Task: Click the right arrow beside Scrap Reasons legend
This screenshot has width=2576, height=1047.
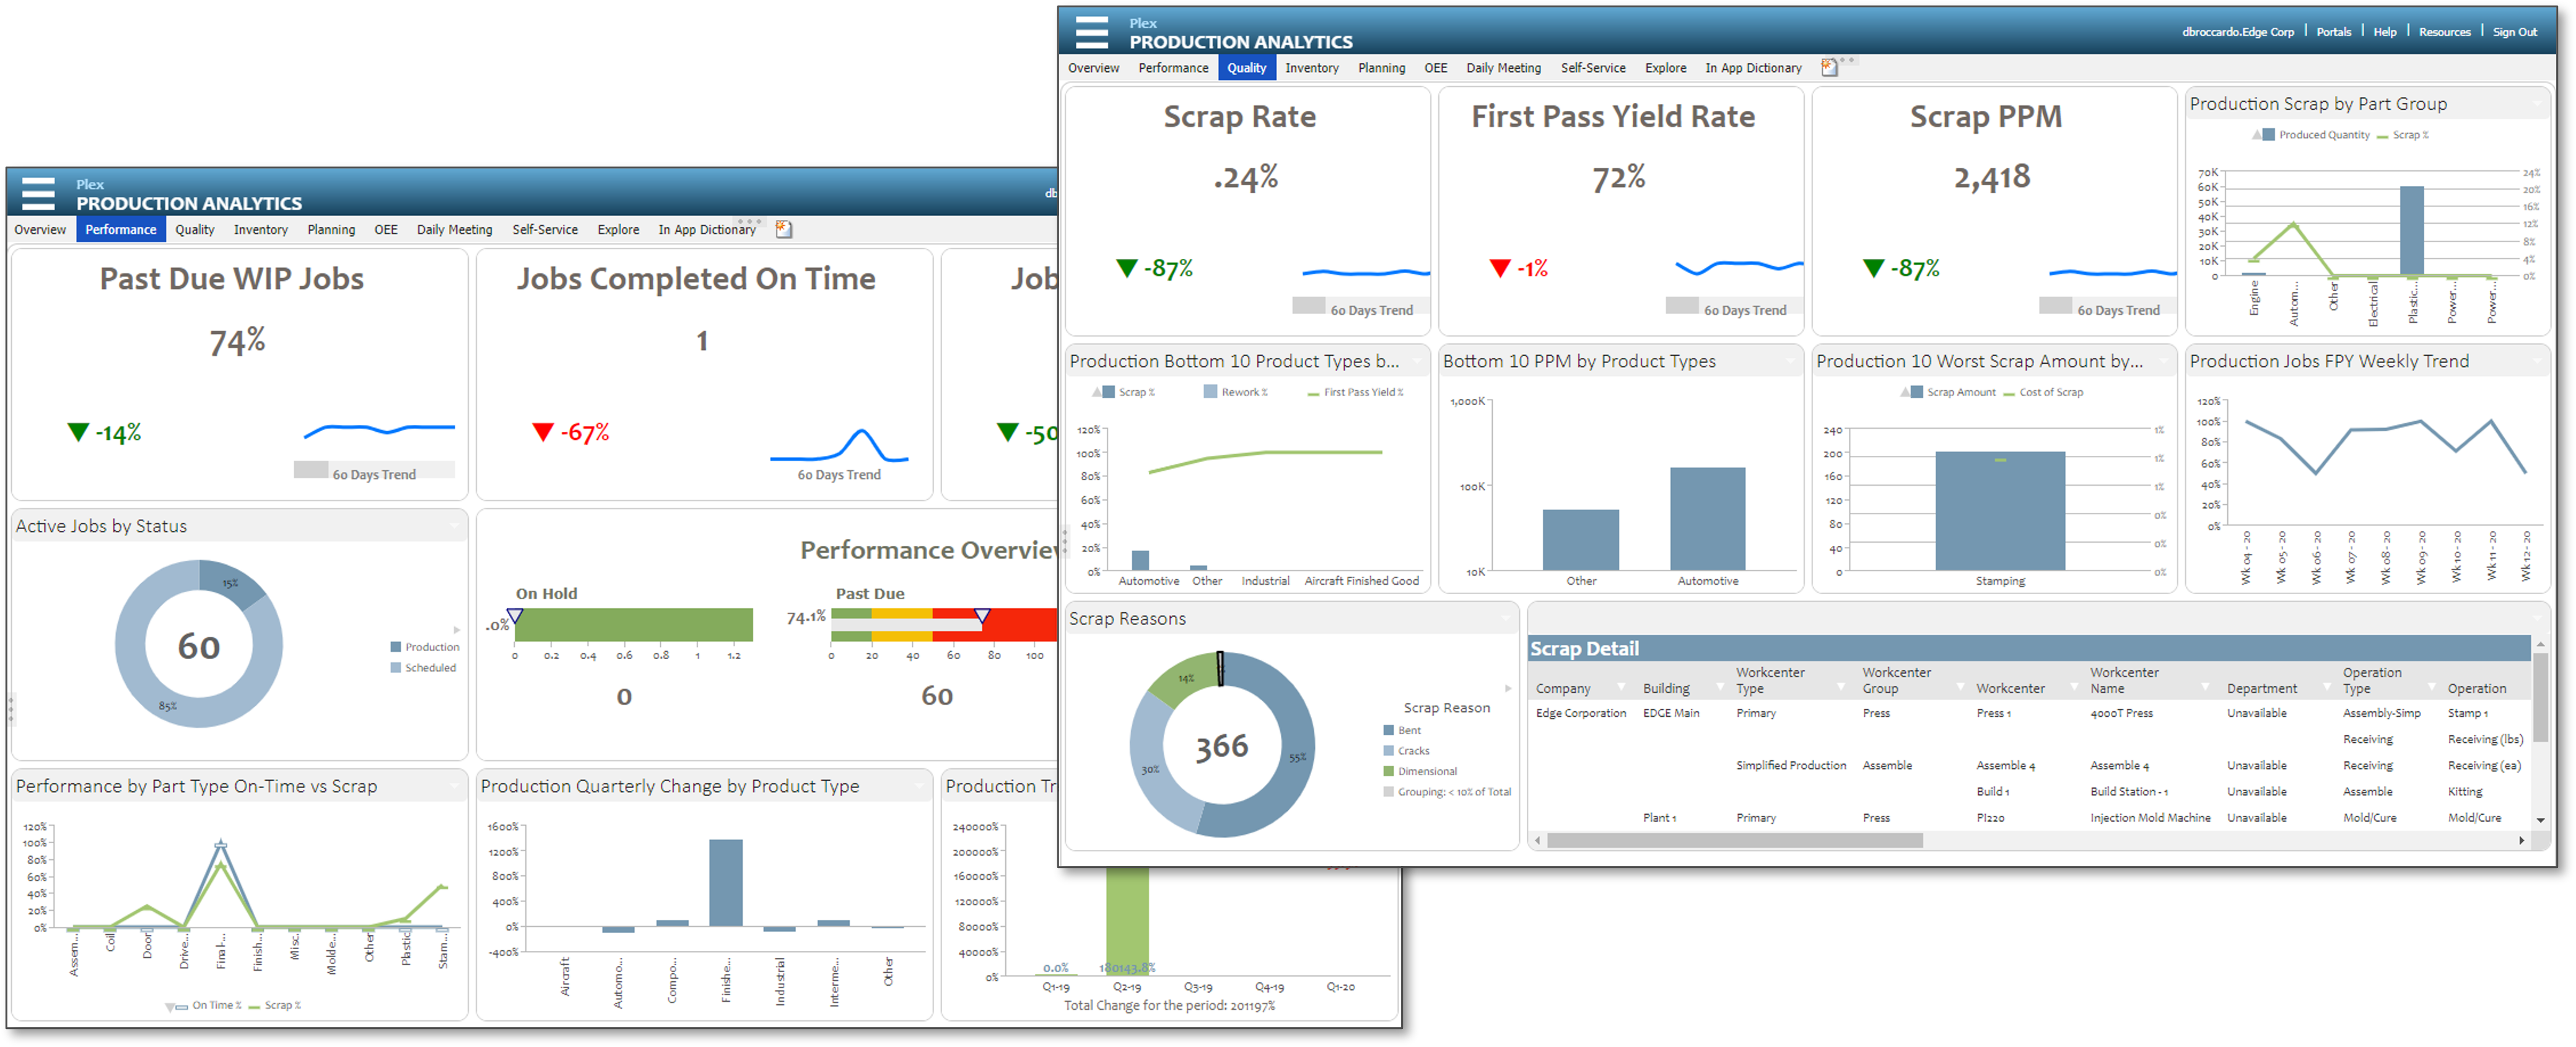Action: click(1508, 688)
